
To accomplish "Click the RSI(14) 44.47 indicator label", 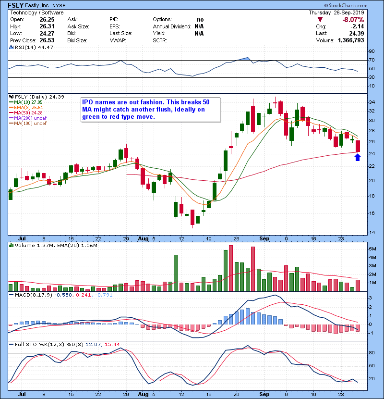I will 34,47.
